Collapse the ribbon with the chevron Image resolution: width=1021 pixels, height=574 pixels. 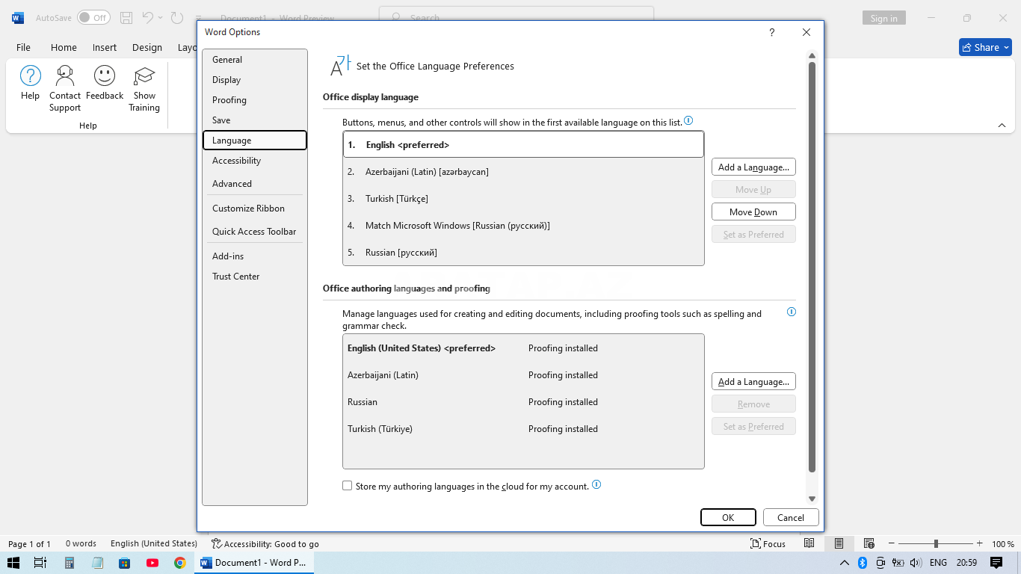point(1002,125)
